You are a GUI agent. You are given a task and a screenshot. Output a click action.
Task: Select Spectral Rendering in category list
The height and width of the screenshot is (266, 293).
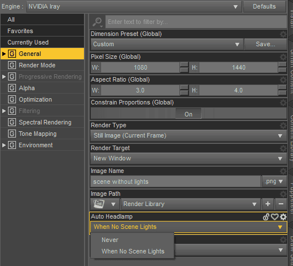point(42,122)
